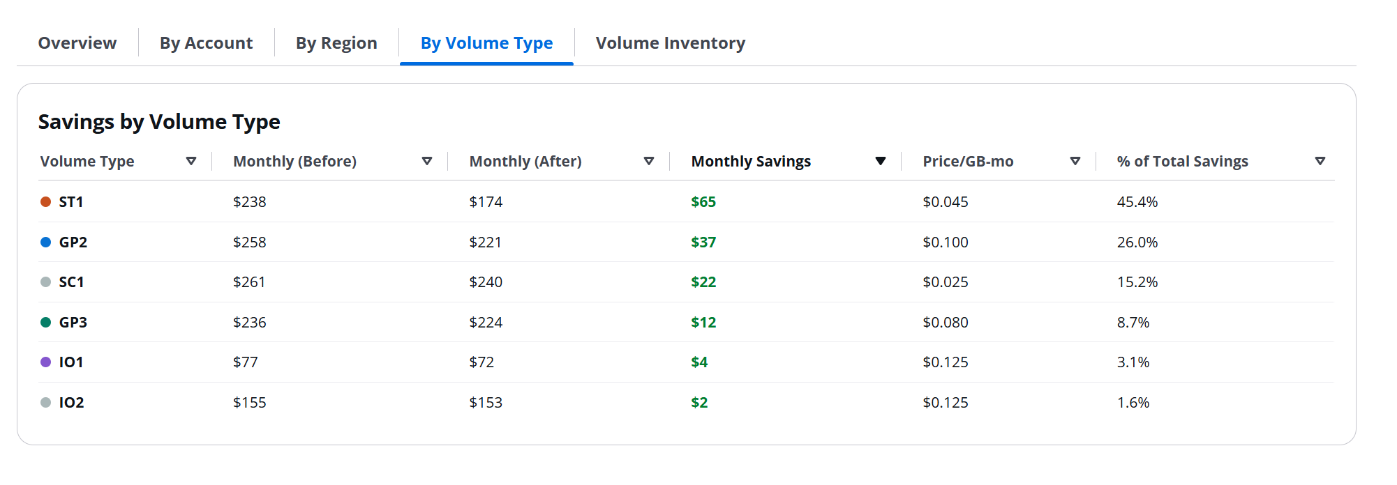Click GP2 after cost $221
This screenshot has height=485, width=1397.
coord(486,243)
